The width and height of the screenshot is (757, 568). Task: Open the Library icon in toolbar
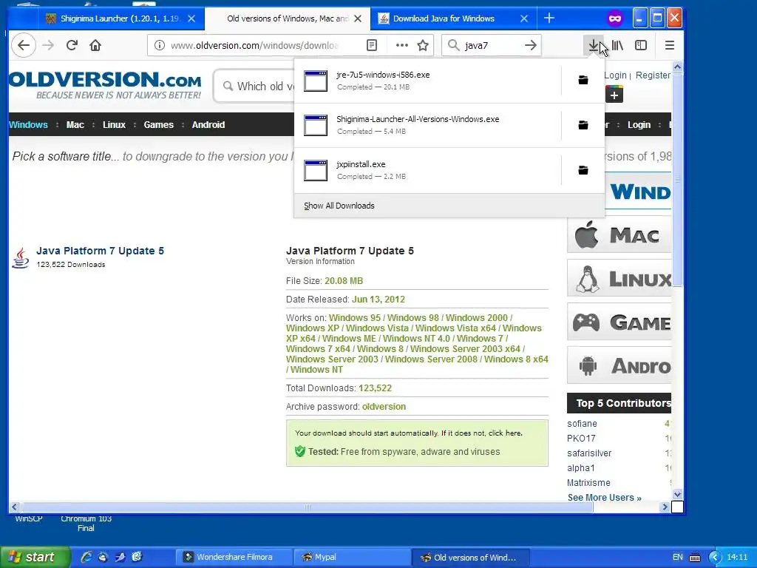pyautogui.click(x=617, y=45)
